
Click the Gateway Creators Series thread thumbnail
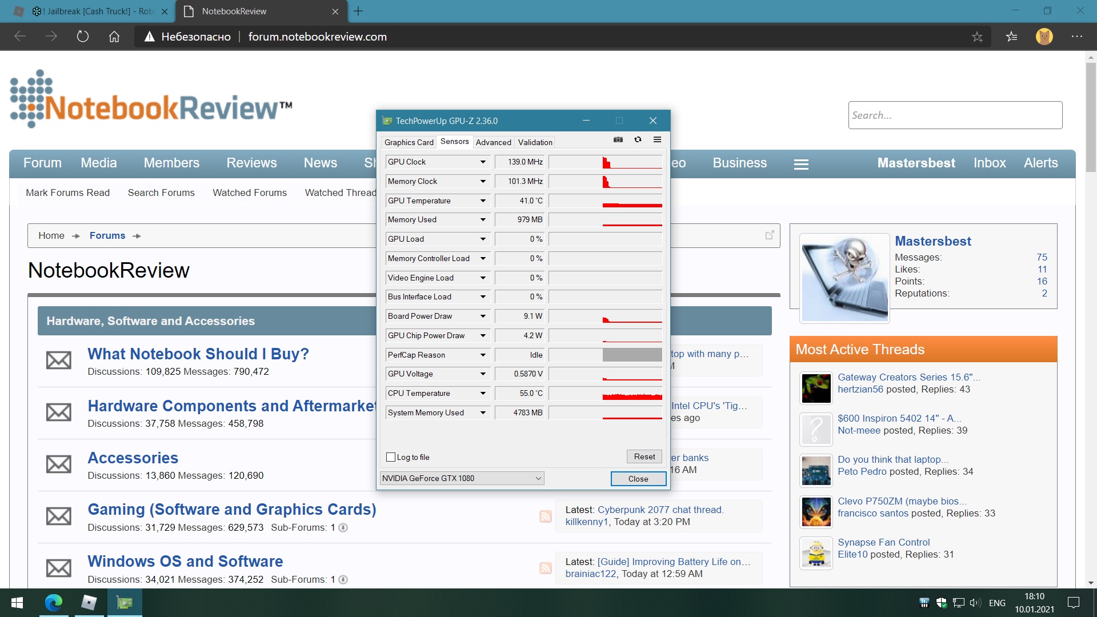[x=816, y=388]
